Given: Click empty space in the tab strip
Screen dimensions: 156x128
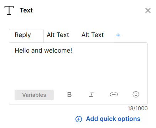Looking at the screenshot, I should point(135,36).
